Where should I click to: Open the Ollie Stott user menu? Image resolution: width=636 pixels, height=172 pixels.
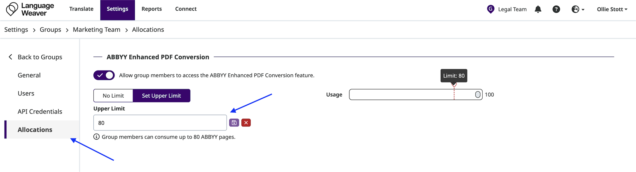click(612, 9)
